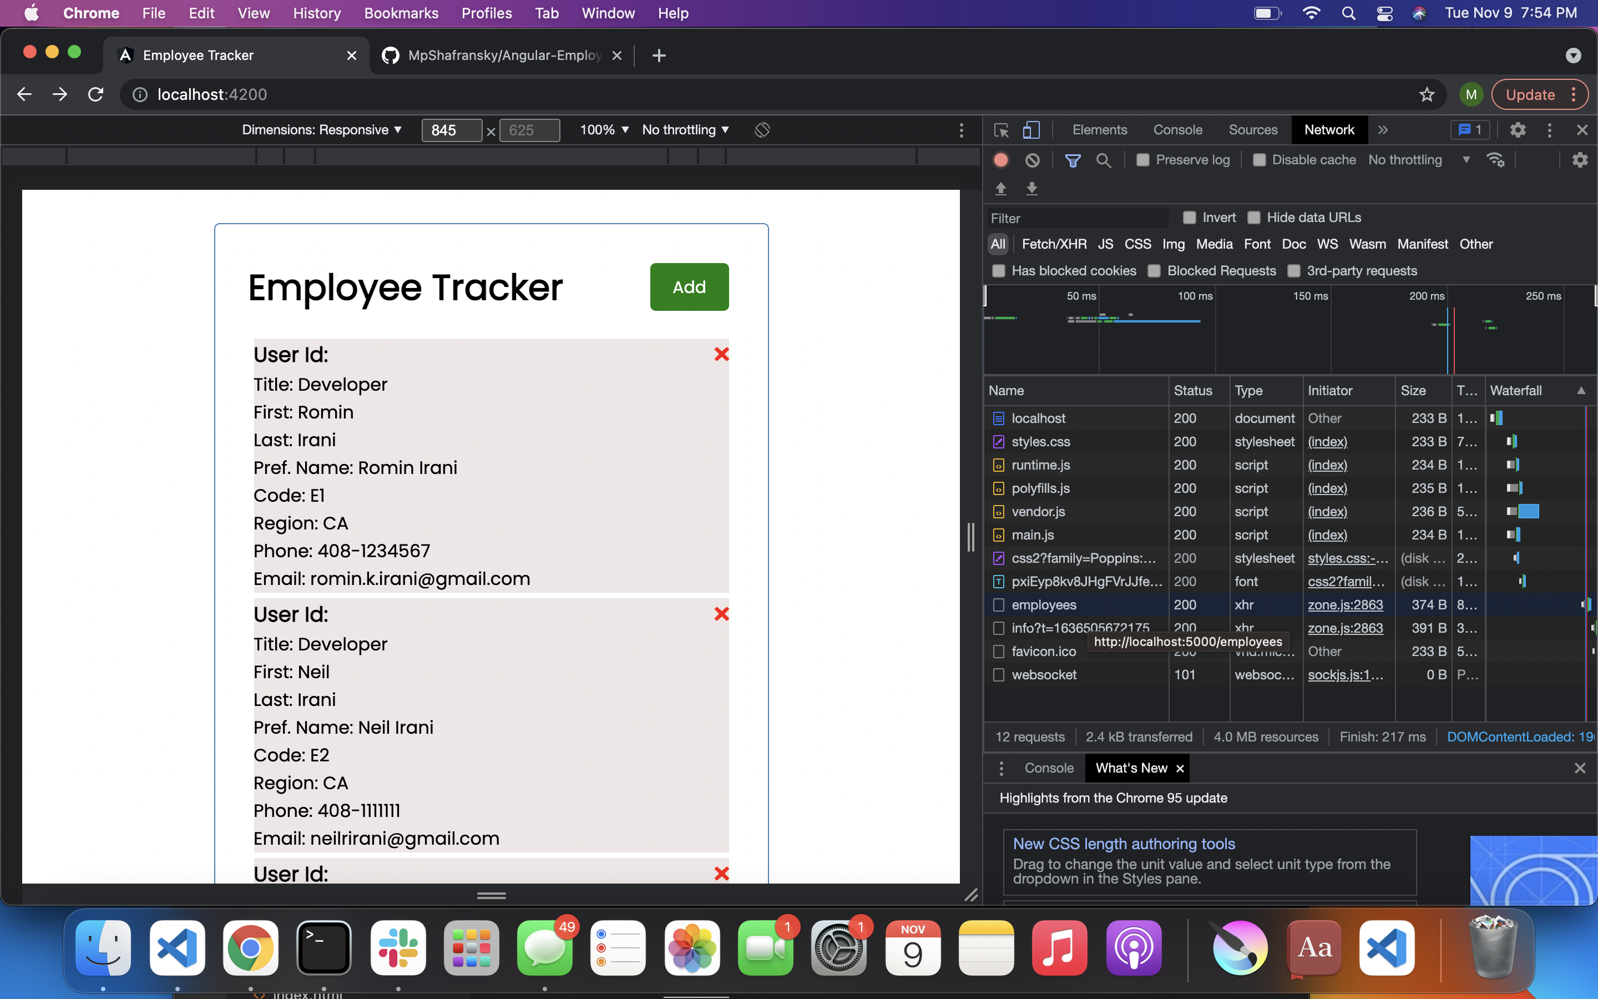Click the Add button in Employee Tracker
Viewport: 1598px width, 999px height.
pos(689,286)
